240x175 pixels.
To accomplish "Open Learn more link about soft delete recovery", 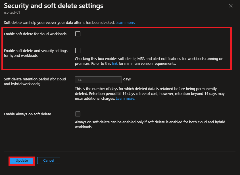I will pos(125,23).
